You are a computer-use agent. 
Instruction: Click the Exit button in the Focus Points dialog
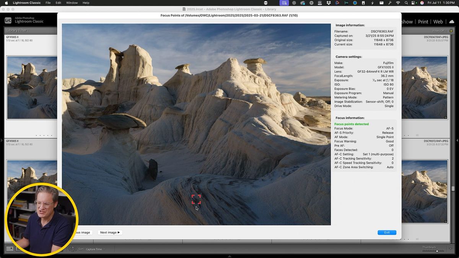(x=386, y=232)
